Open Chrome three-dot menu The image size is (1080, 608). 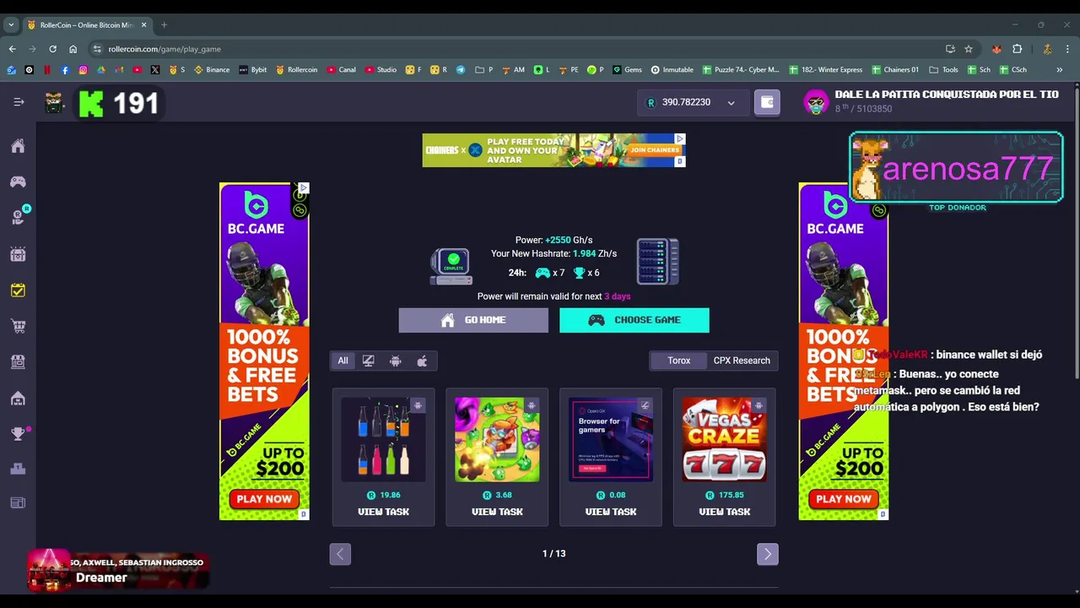click(x=1067, y=49)
